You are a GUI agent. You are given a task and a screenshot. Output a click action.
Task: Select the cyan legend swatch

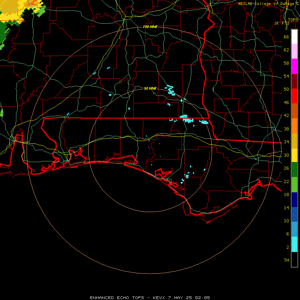pos(294,244)
